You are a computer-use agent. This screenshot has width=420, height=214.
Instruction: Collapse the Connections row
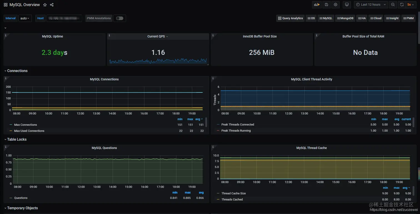point(16,71)
